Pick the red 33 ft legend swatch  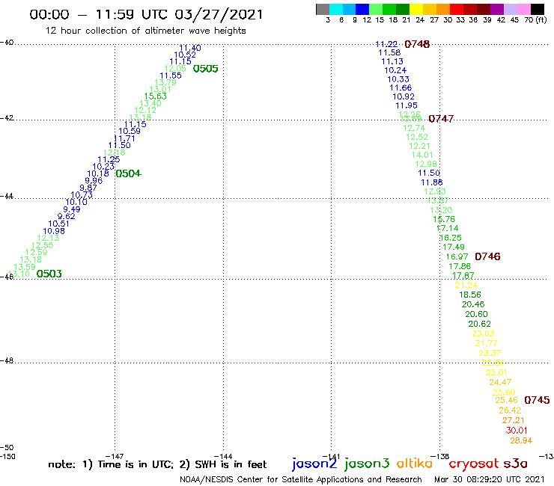point(457,9)
